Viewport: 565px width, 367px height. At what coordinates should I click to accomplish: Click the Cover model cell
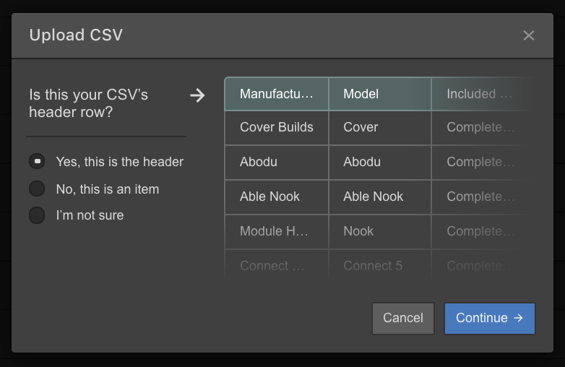(x=380, y=127)
